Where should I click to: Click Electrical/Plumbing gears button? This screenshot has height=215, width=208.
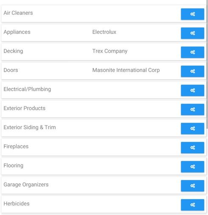[x=192, y=90]
